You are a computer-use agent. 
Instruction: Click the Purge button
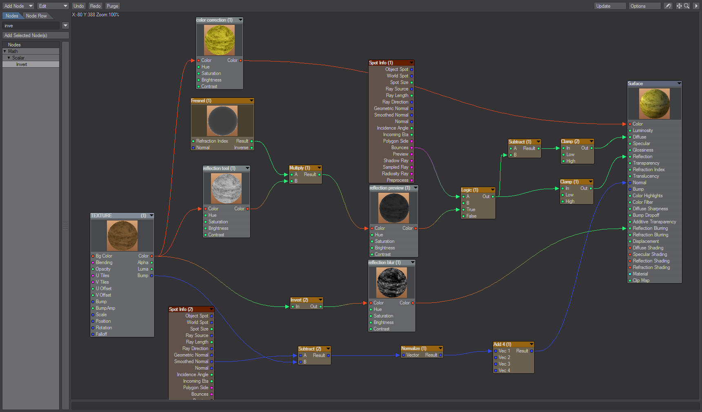point(112,6)
